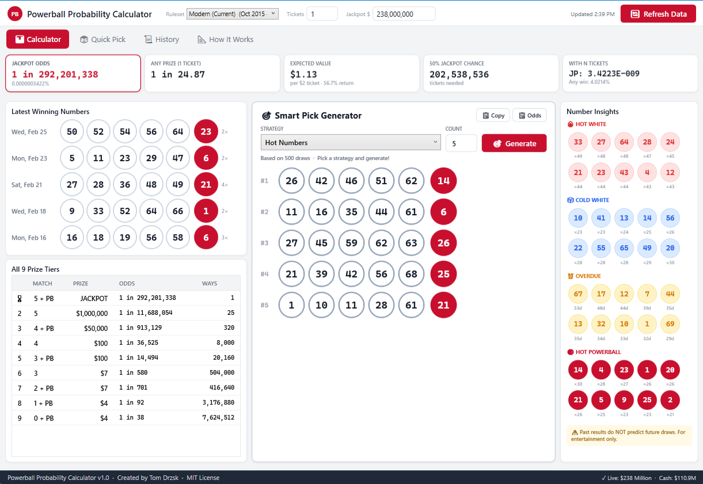Click white ball 50 in Feb 25 draw
Screen dimensions: 703x484
coord(72,131)
